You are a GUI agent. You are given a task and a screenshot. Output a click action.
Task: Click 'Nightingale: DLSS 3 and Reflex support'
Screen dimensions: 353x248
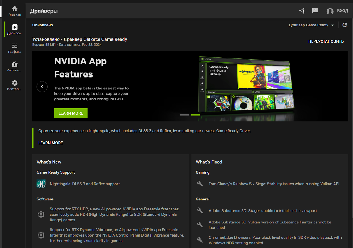pyautogui.click(x=85, y=184)
